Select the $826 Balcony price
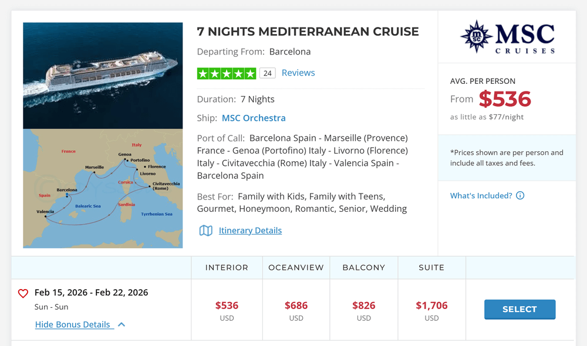This screenshot has height=346, width=587. [x=363, y=306]
